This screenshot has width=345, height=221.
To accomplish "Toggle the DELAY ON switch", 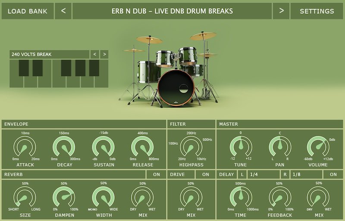I will click(333, 175).
